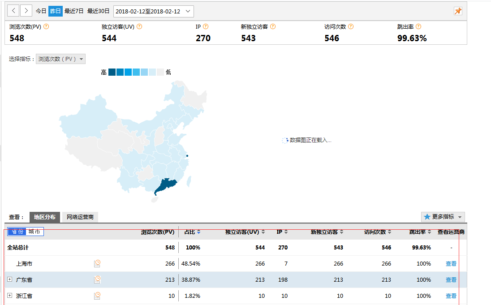Click the orange pin icon at top right
491x305 pixels.
(458, 11)
